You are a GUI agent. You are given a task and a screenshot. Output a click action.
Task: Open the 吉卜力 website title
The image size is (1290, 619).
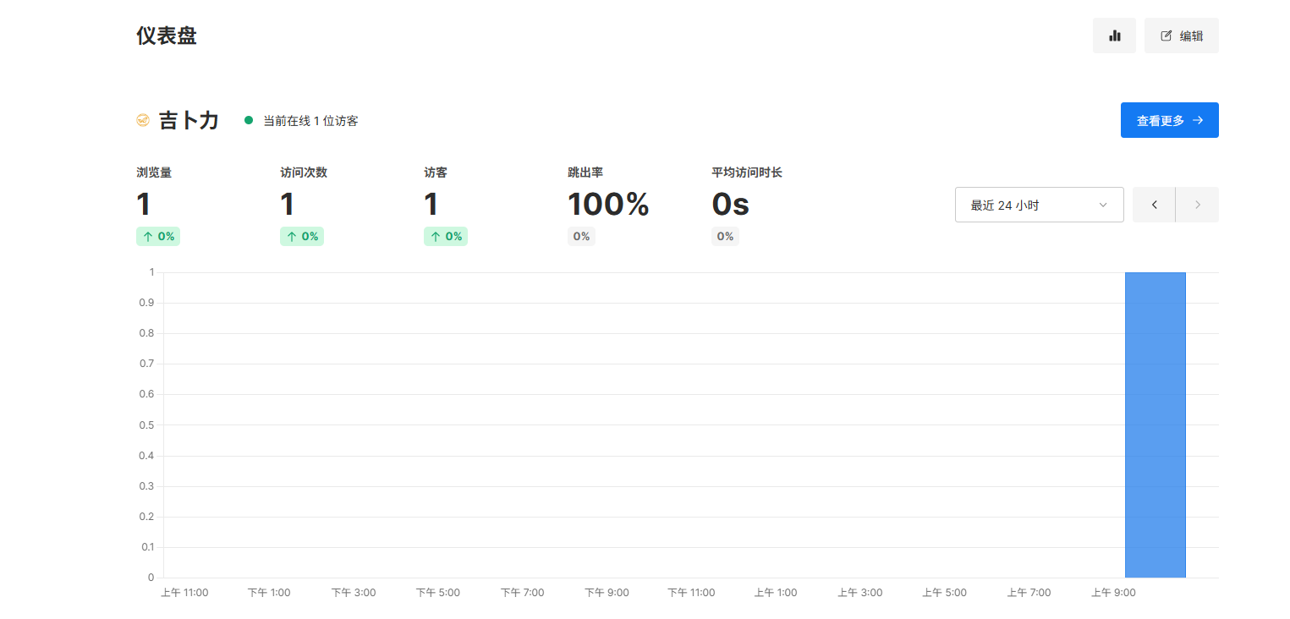(189, 120)
